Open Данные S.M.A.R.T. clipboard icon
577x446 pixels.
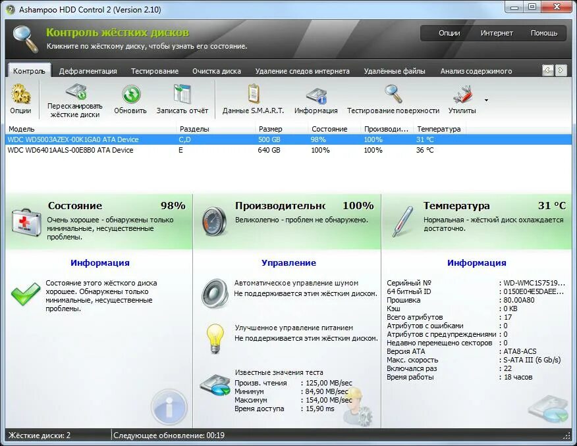click(253, 94)
